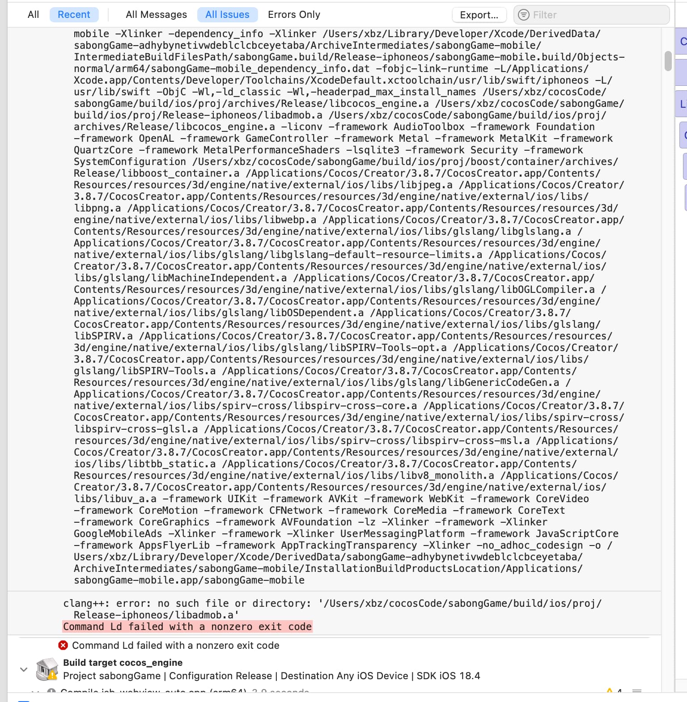This screenshot has width=687, height=702.
Task: Switch to All Issues view
Action: (x=227, y=15)
